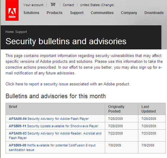Open the shopping cart icon
The width and height of the screenshot is (167, 158).
tap(53, 5)
